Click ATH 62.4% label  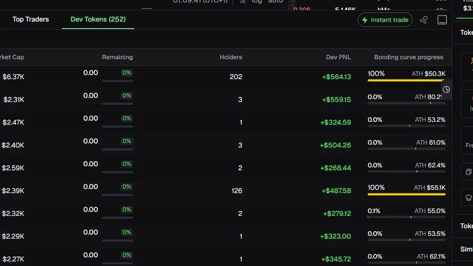tap(430, 165)
